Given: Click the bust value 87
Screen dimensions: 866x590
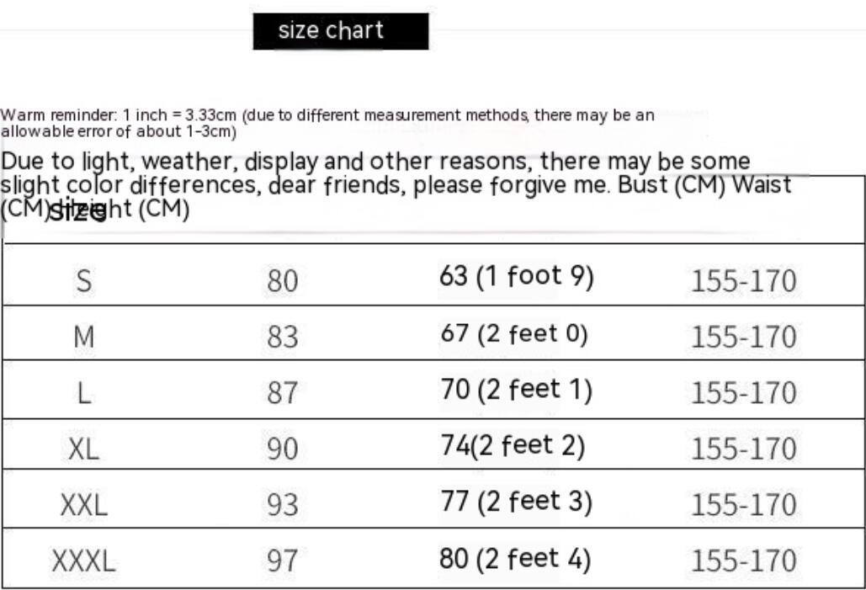Looking at the screenshot, I should [x=283, y=393].
